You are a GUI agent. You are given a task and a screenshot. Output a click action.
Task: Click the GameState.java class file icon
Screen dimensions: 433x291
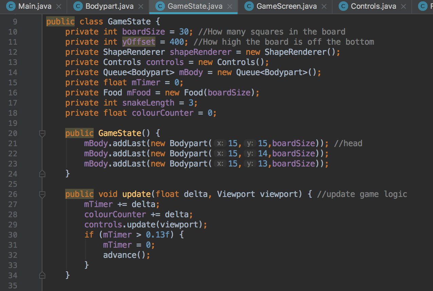point(161,6)
